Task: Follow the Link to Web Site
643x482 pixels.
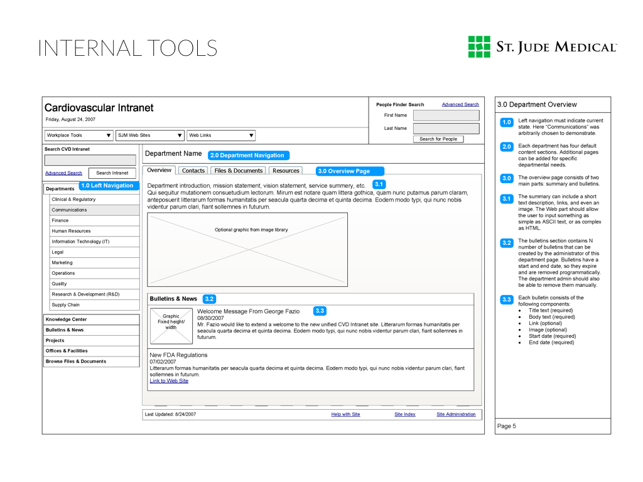Action: (x=169, y=381)
